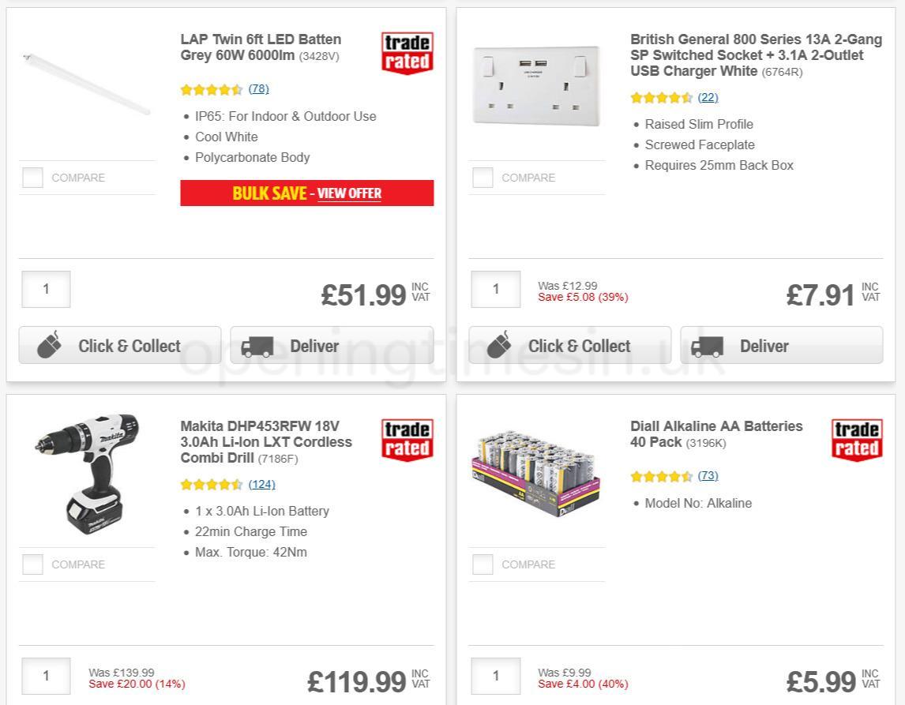Click the Trade Rated badge on LED Batten
The height and width of the screenshot is (705, 905).
[x=407, y=52]
